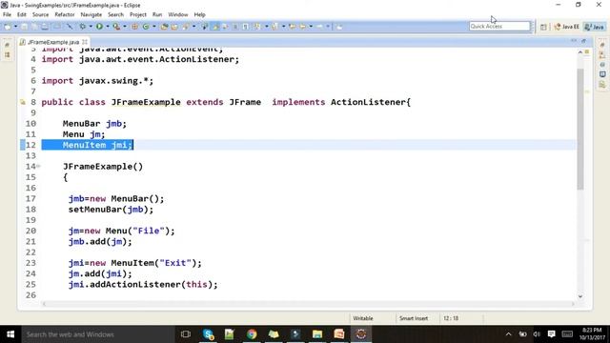Screen dimensions: 610x343
Task: Click the Open Task icon
Action: (x=174, y=27)
